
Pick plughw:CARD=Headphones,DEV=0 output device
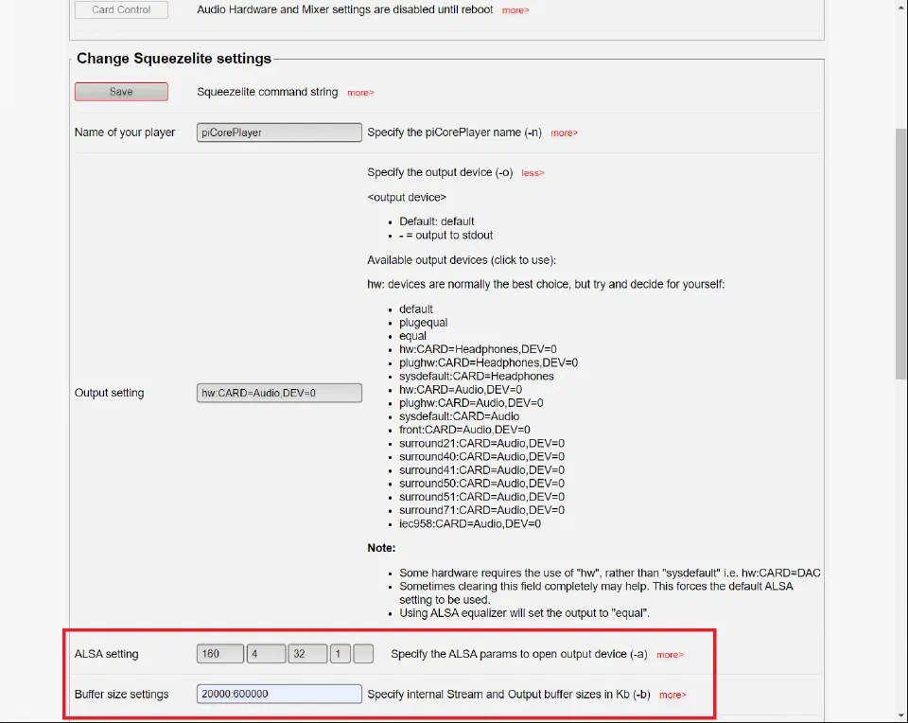488,362
